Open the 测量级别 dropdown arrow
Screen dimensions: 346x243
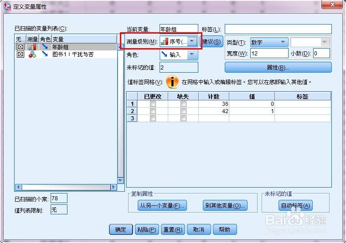(x=192, y=41)
